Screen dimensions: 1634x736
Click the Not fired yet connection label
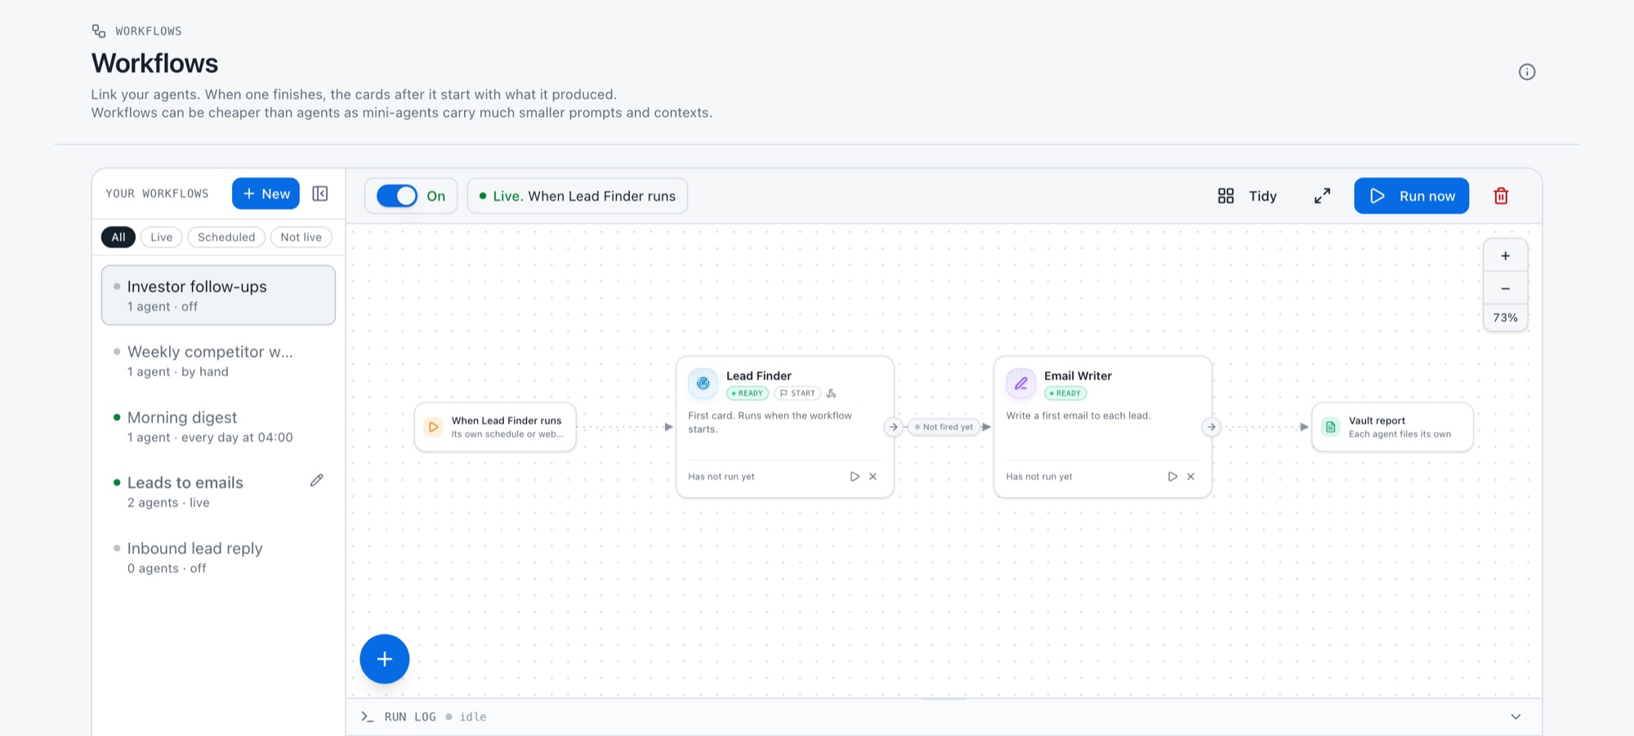(944, 427)
